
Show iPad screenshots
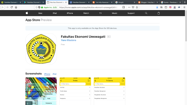tap(54, 74)
